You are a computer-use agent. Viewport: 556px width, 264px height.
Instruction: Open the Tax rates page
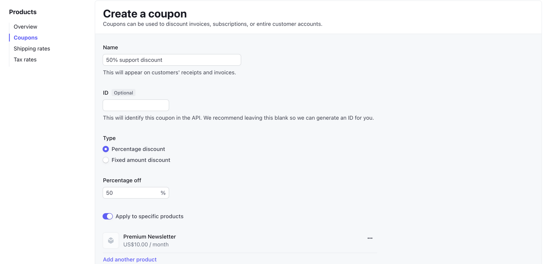point(25,60)
